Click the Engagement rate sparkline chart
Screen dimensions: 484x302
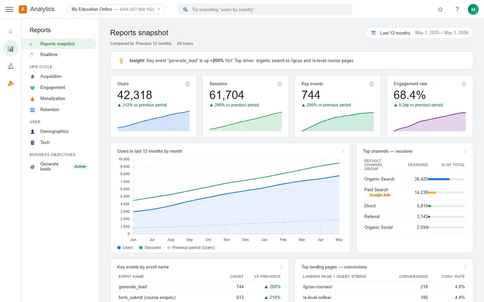(430, 122)
